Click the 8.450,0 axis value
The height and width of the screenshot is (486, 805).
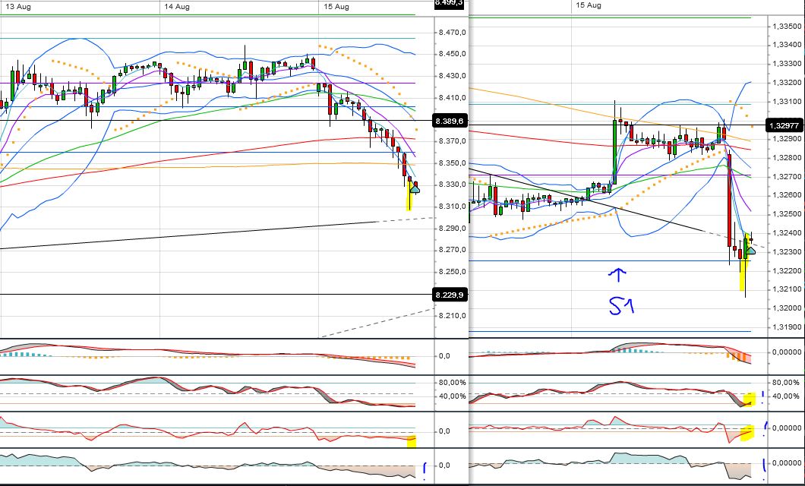click(x=453, y=54)
